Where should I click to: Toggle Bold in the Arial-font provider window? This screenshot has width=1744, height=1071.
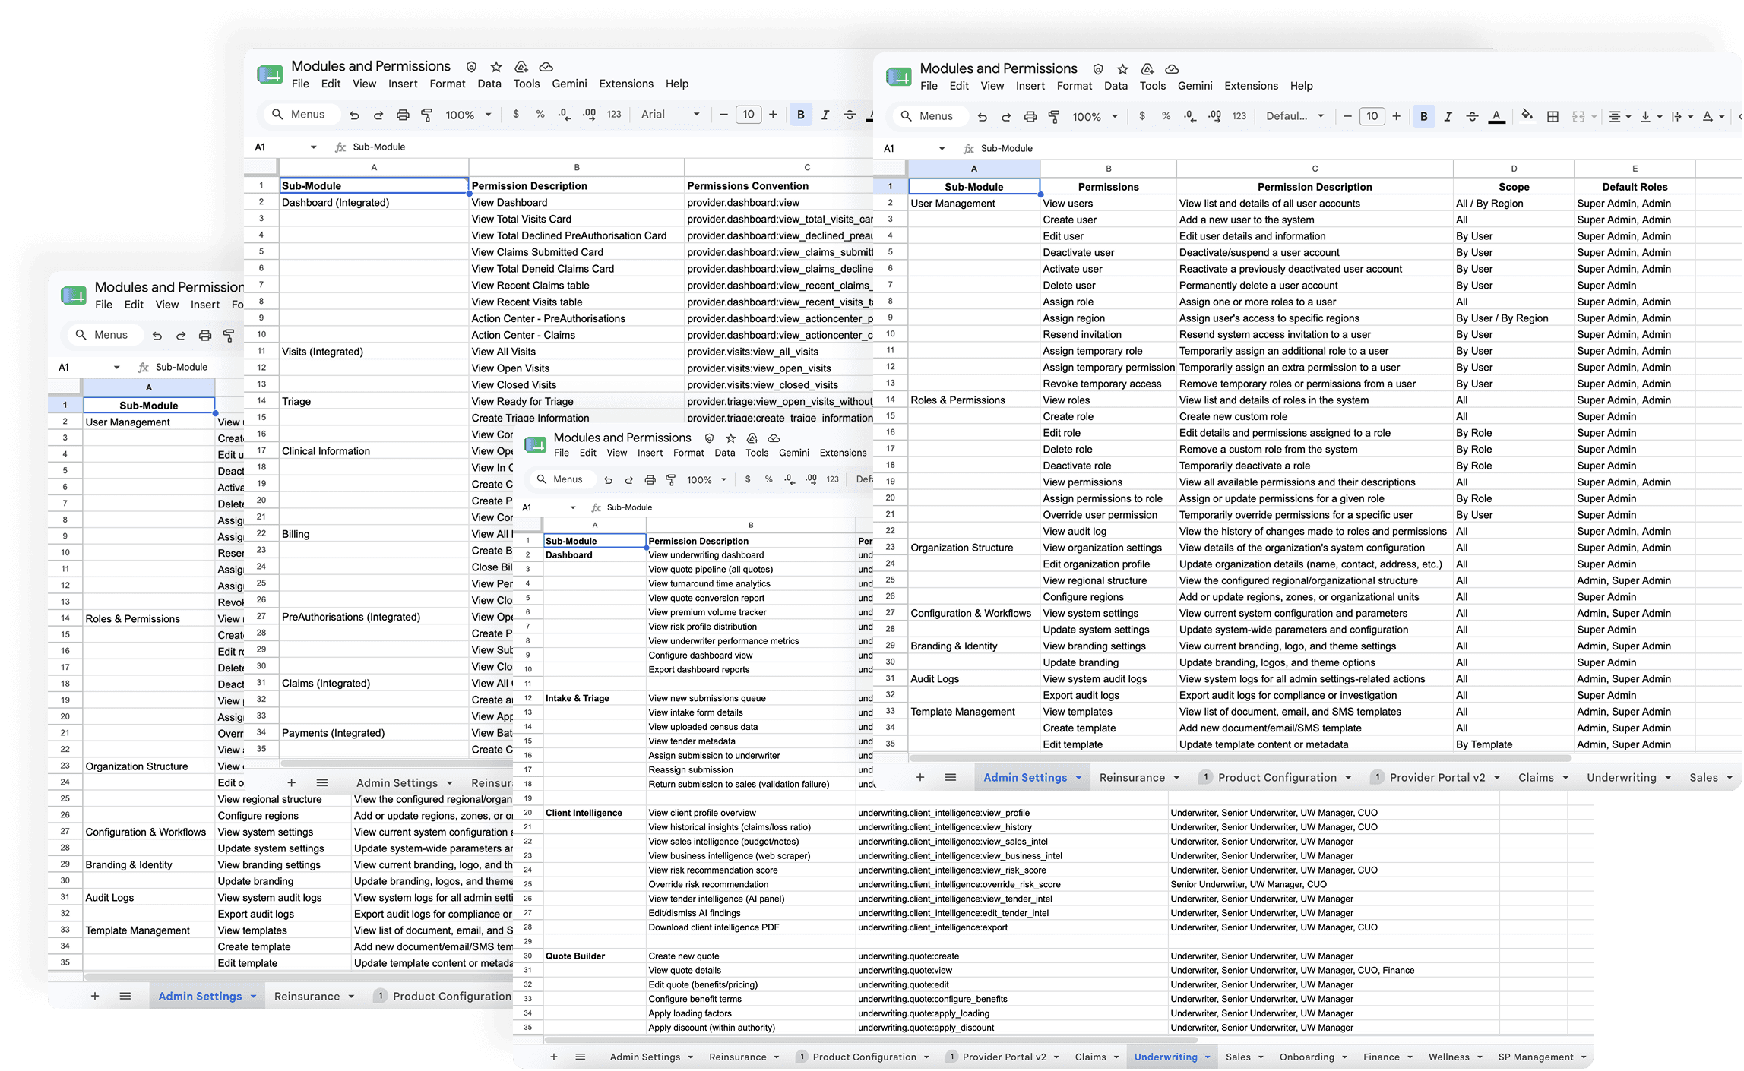[x=800, y=115]
